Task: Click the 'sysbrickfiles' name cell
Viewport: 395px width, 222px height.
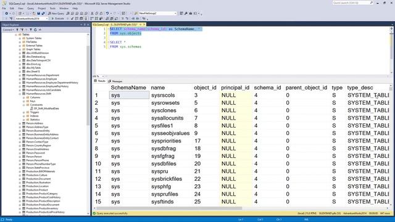Action: pos(171,179)
